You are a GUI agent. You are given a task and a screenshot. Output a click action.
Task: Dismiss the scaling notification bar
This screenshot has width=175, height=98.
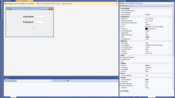point(117,4)
